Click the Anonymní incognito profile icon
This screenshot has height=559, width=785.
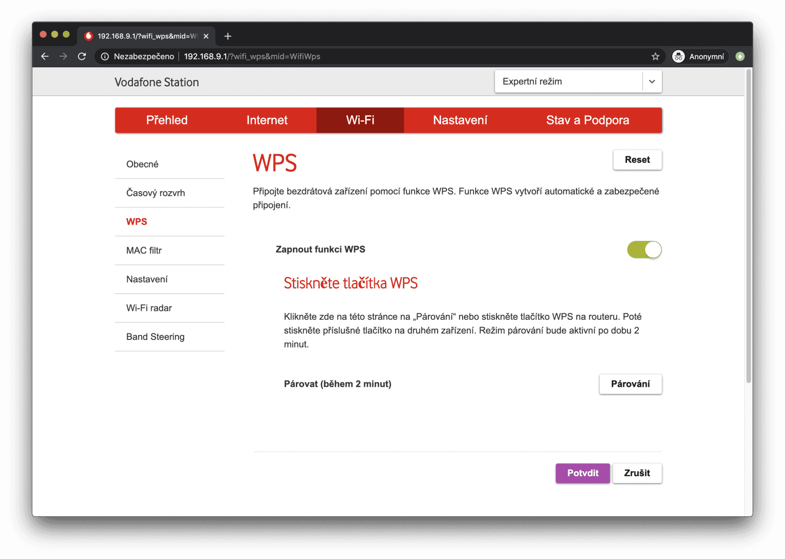click(x=679, y=56)
